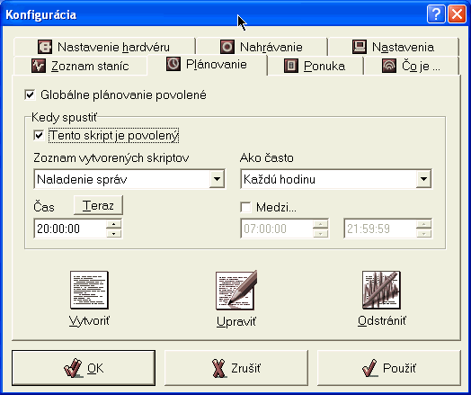The width and height of the screenshot is (471, 395).
Task: Click the Vytvoriť label
Action: tap(90, 321)
